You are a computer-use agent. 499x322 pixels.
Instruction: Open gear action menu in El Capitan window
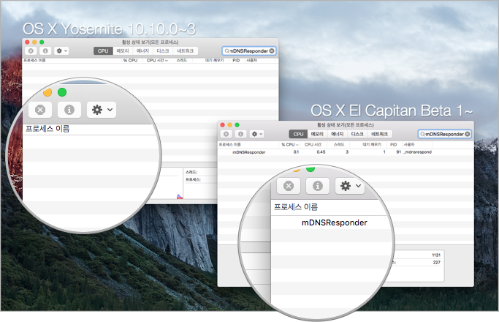pos(257,134)
